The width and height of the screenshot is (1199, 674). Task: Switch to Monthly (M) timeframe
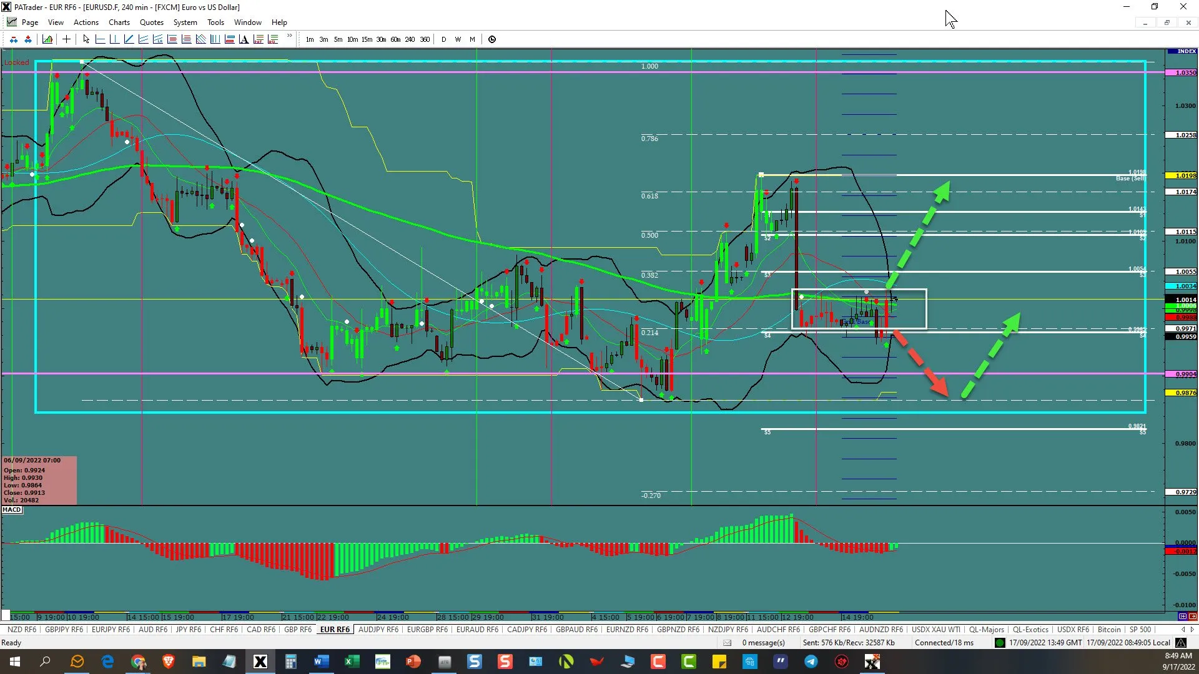click(x=472, y=39)
